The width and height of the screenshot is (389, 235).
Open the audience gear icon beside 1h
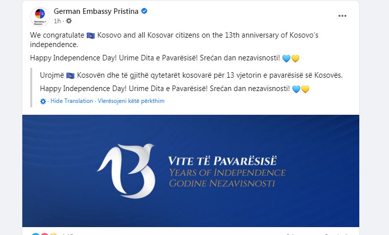point(69,21)
